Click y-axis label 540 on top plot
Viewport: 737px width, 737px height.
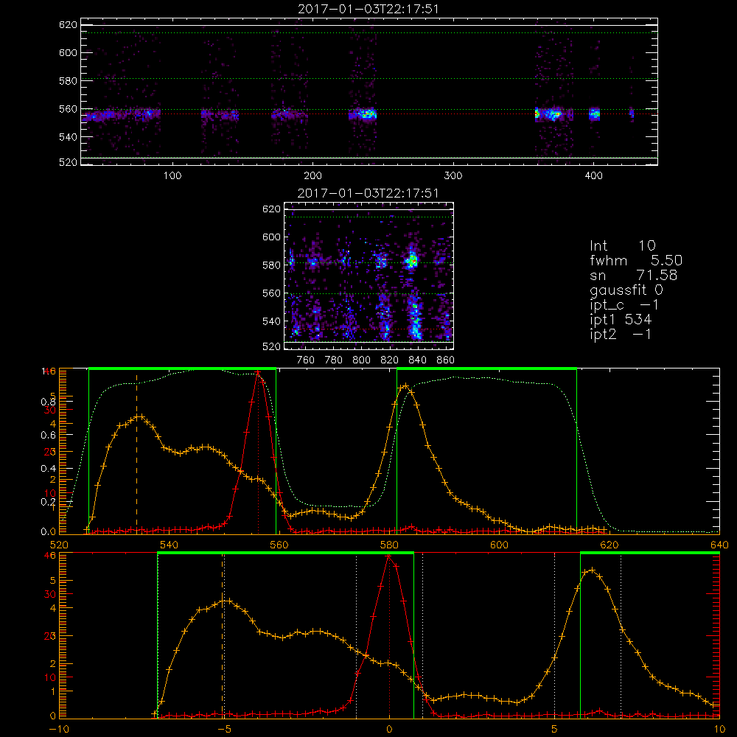coord(68,137)
